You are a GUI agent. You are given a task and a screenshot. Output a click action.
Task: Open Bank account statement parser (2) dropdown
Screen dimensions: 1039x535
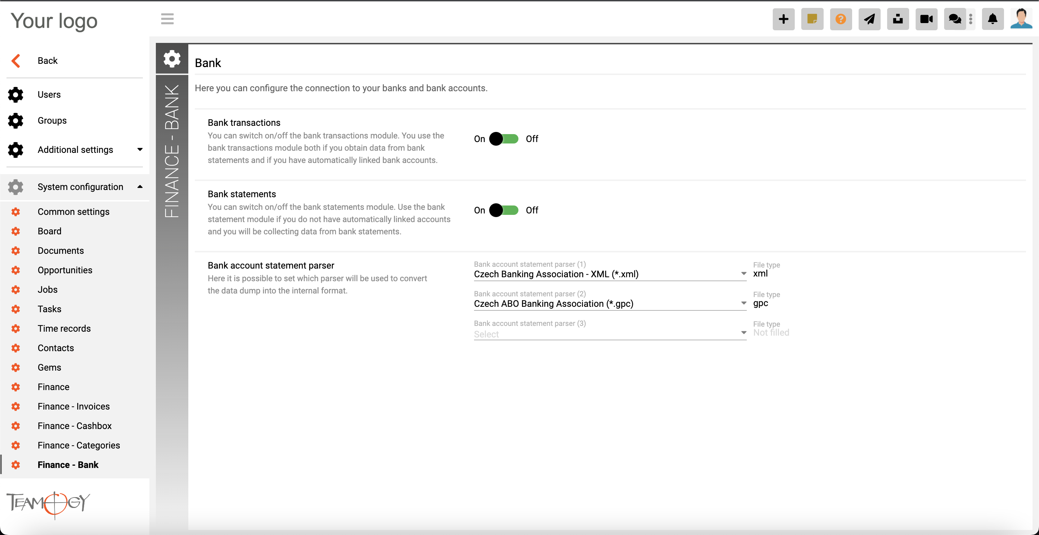click(x=610, y=304)
